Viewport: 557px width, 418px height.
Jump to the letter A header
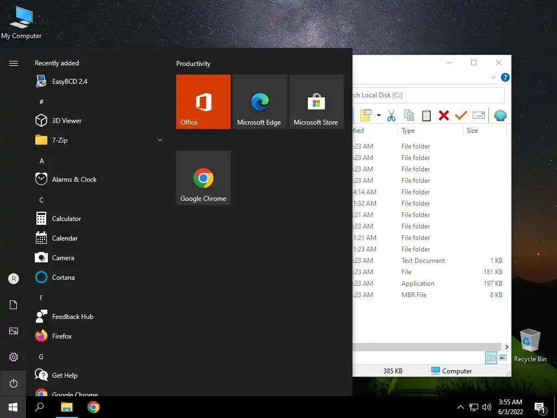point(41,161)
